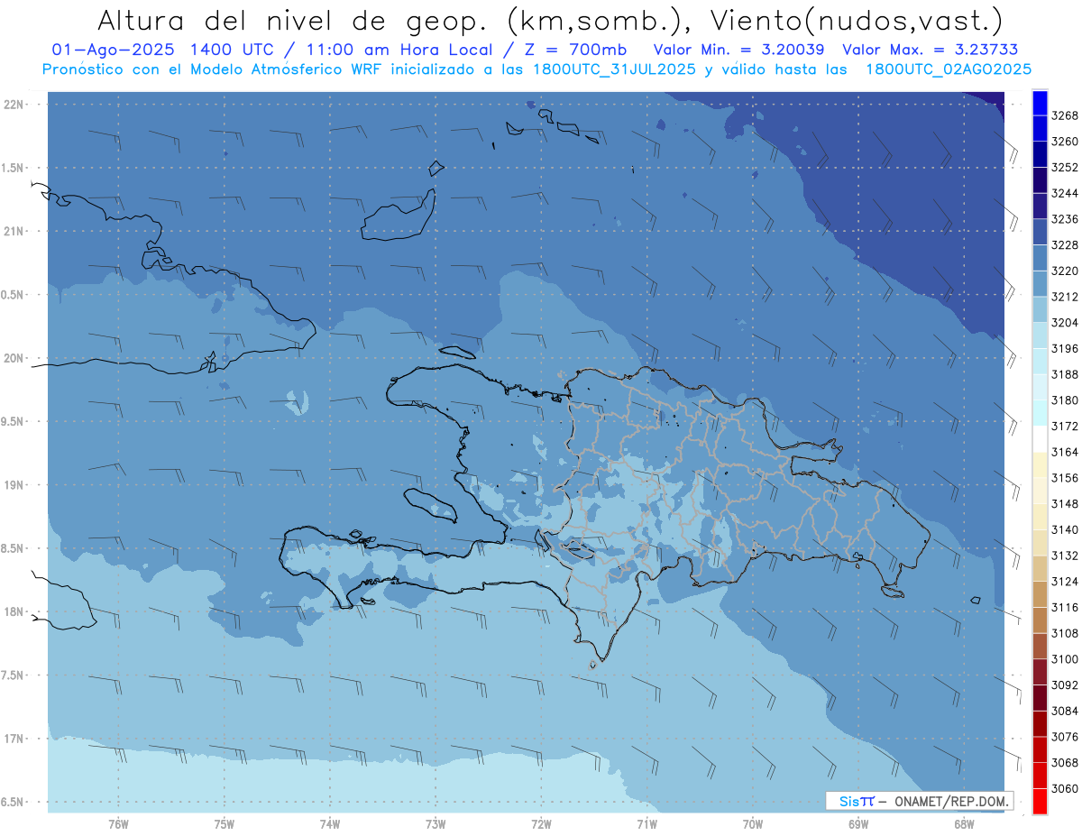
Task: Click the 3132 colorbar value
Action: pyautogui.click(x=1065, y=556)
